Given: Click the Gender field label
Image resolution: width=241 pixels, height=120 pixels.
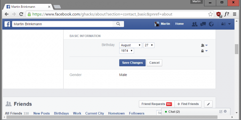Looking at the screenshot, I should (x=76, y=75).
